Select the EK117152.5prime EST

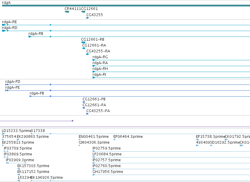(19, 175)
